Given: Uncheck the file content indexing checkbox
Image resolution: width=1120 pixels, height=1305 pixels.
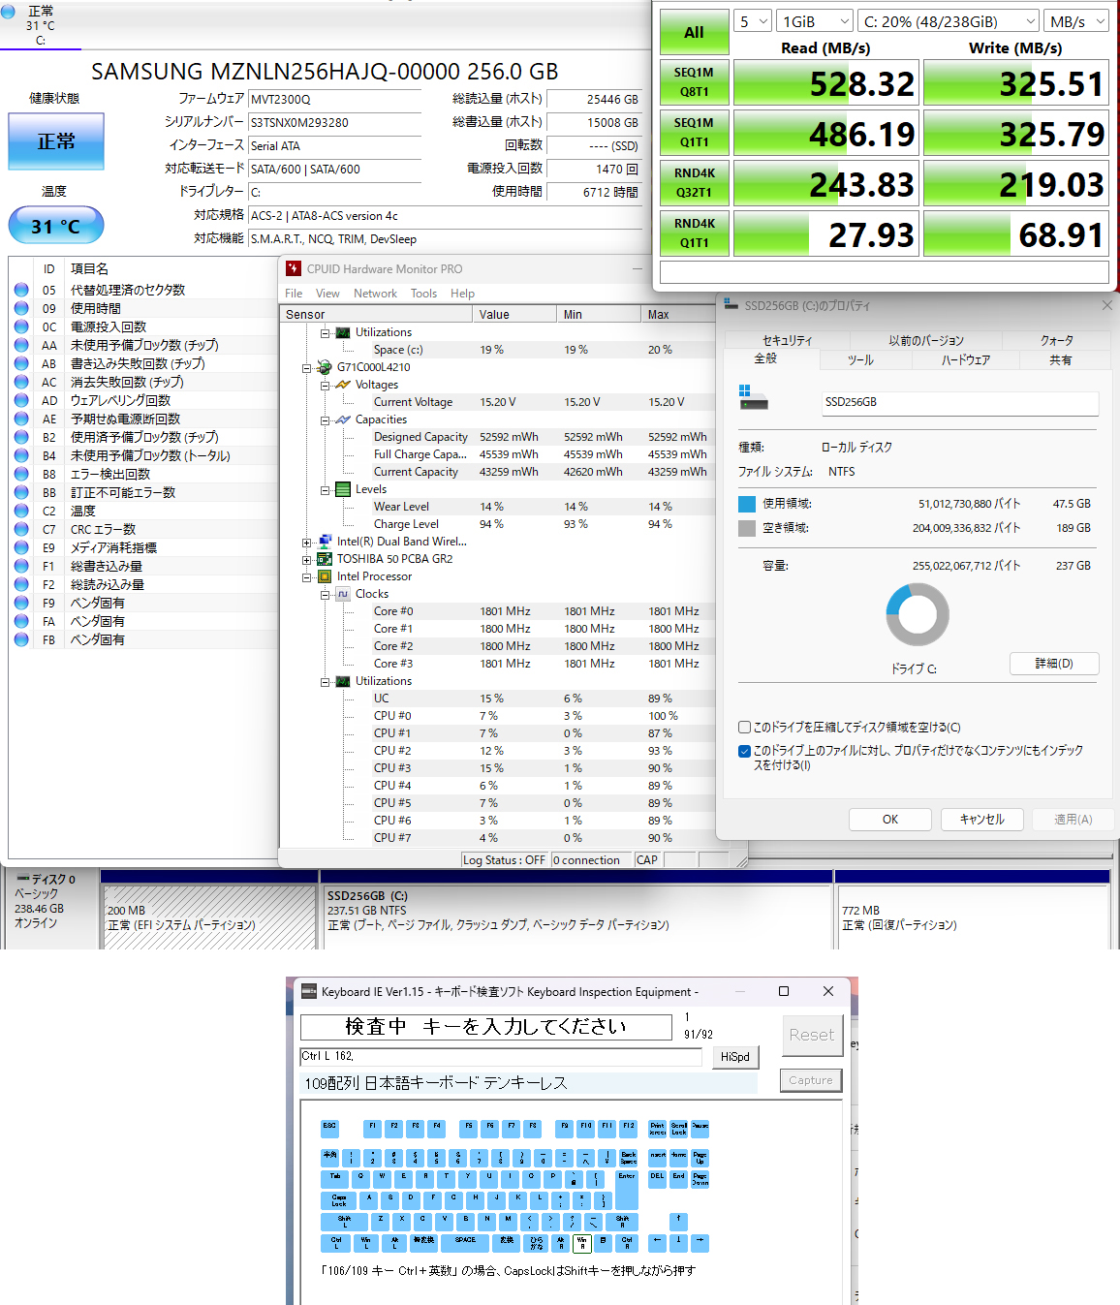Looking at the screenshot, I should coord(744,751).
